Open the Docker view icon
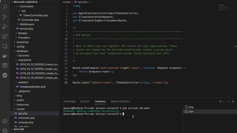237x133 pixels. tap(5, 56)
